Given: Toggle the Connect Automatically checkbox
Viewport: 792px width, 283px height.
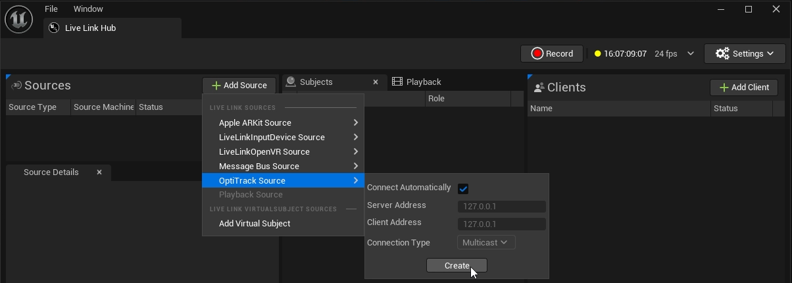Looking at the screenshot, I should 463,189.
